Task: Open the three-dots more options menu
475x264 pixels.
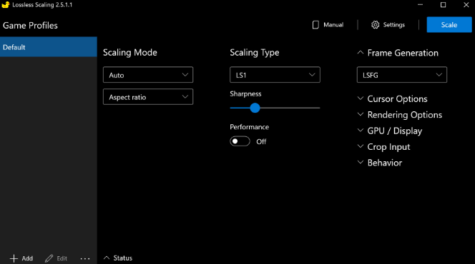Action: pyautogui.click(x=85, y=258)
